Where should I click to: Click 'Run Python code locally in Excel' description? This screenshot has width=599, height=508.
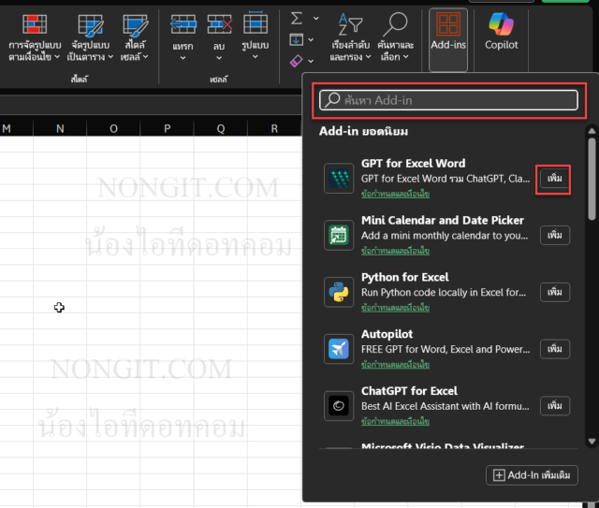(x=444, y=293)
